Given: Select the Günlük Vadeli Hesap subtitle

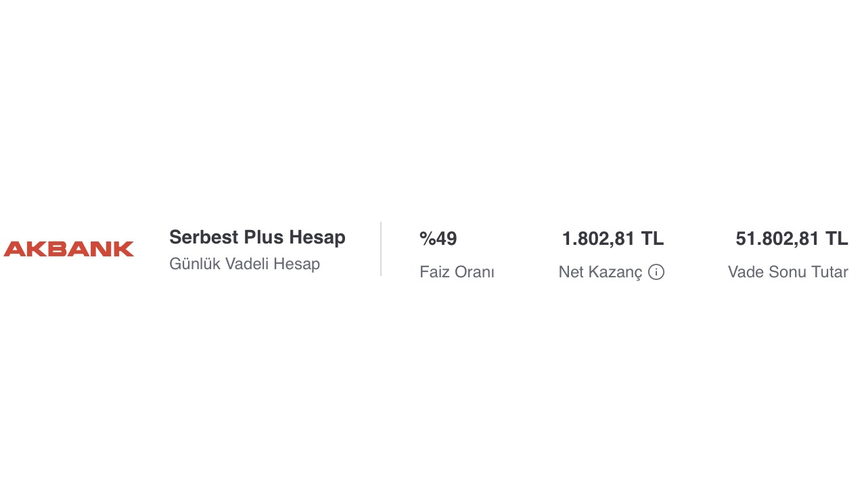Looking at the screenshot, I should click(244, 264).
